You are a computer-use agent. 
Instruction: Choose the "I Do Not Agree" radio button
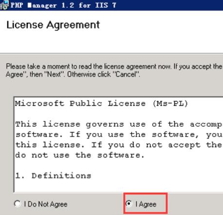pyautogui.click(x=17, y=204)
